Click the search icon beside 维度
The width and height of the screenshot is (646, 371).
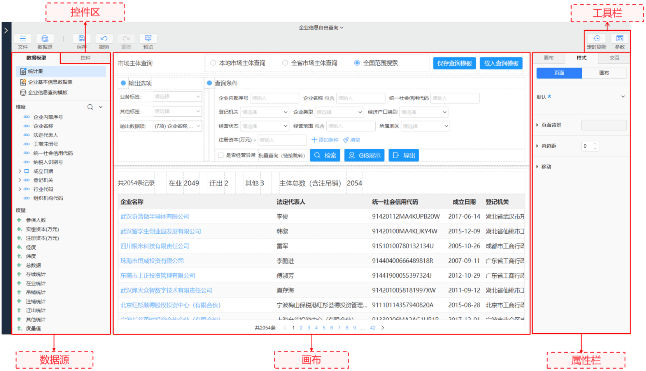click(90, 107)
